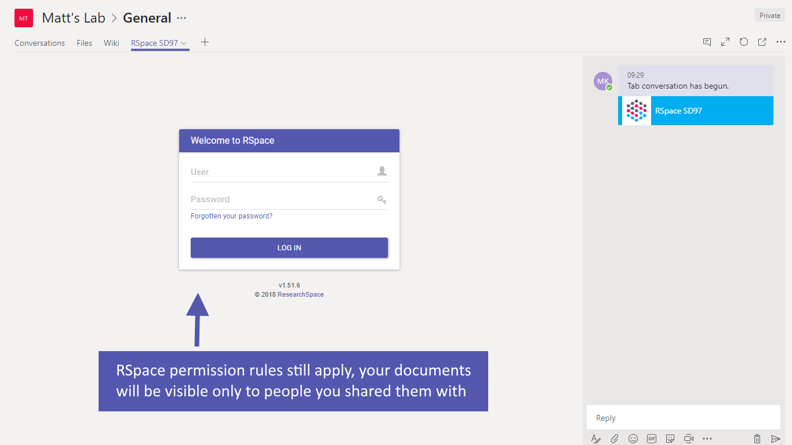This screenshot has height=445, width=792.
Task: Click the user silhouette icon in login form
Action: tap(382, 171)
